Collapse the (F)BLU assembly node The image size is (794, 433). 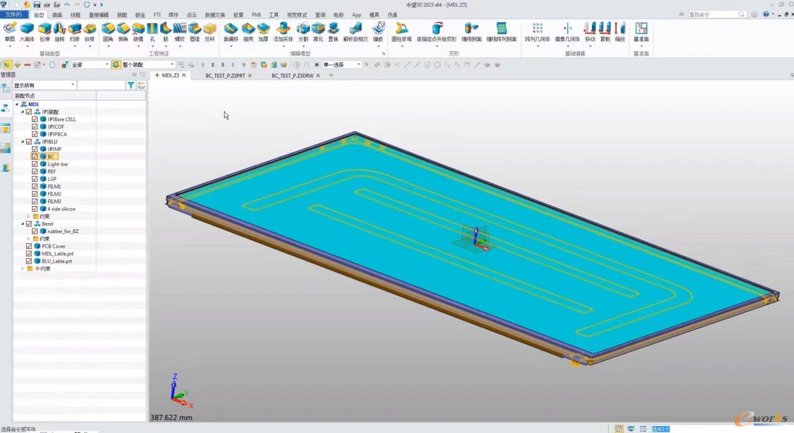tap(23, 141)
